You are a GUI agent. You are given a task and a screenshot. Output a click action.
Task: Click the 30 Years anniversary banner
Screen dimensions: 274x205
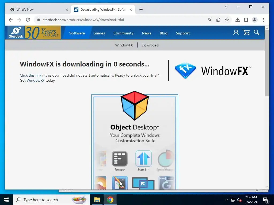(x=43, y=32)
